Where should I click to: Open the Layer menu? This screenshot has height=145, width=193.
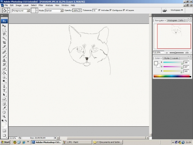26,5
